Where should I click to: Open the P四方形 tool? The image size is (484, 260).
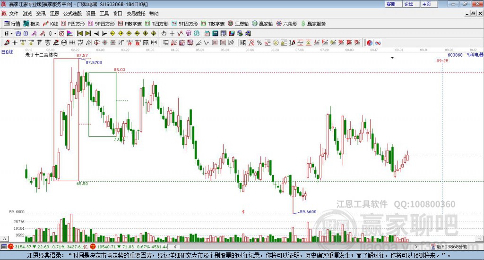pyautogui.click(x=73, y=24)
